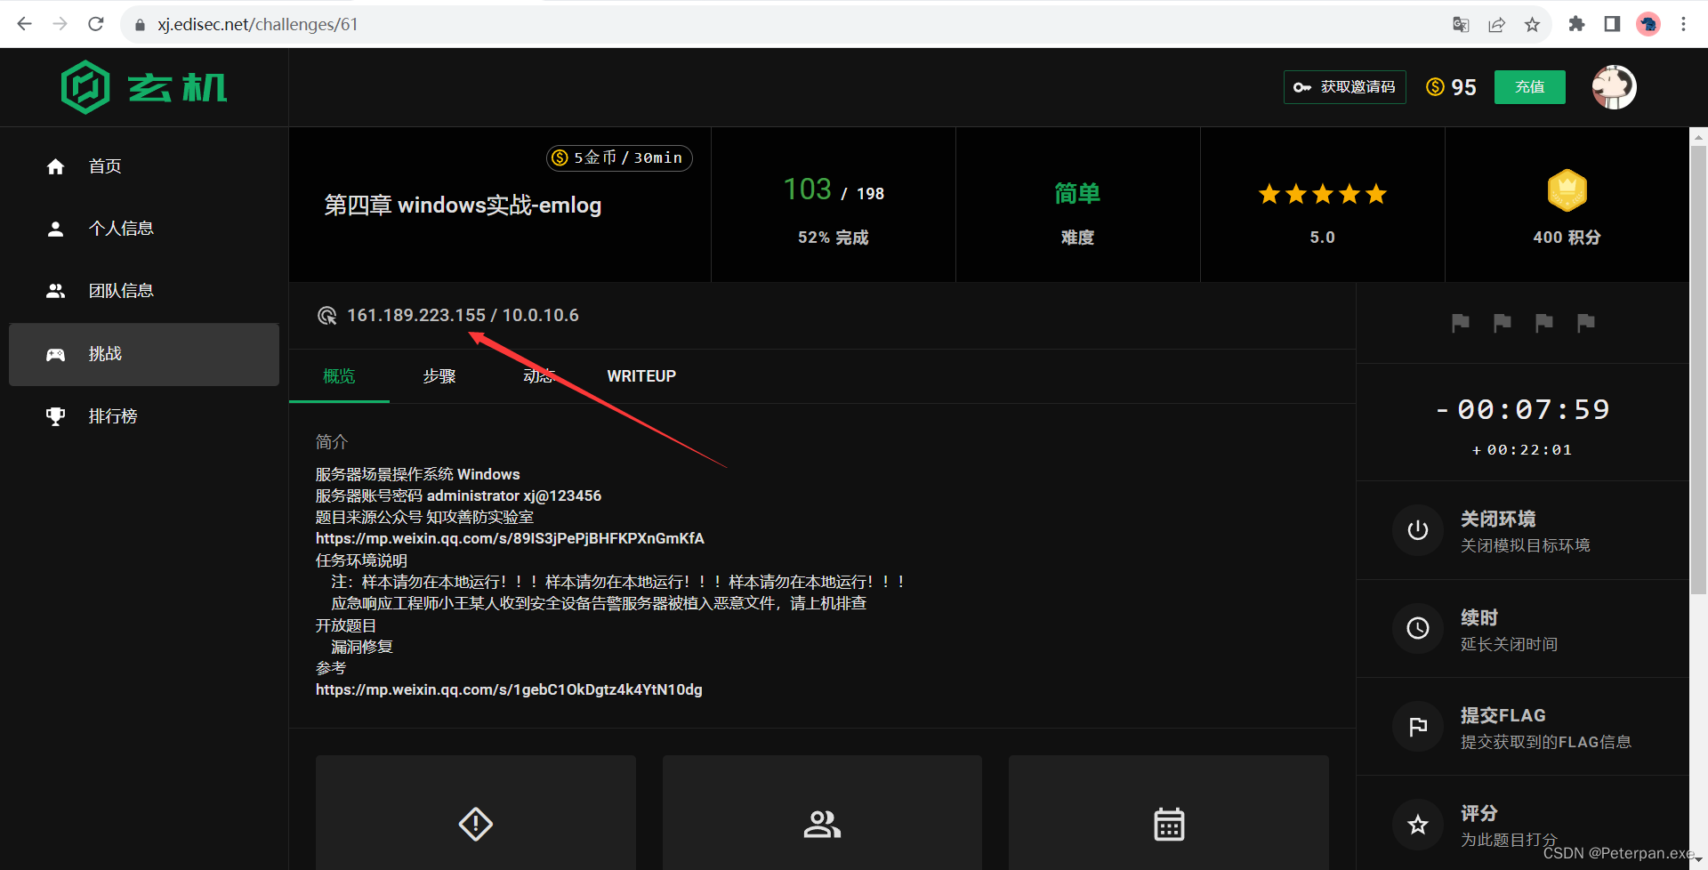Viewport: 1708px width, 870px height.
Task: Click the 400 积分 crown badge
Action: coord(1567,190)
